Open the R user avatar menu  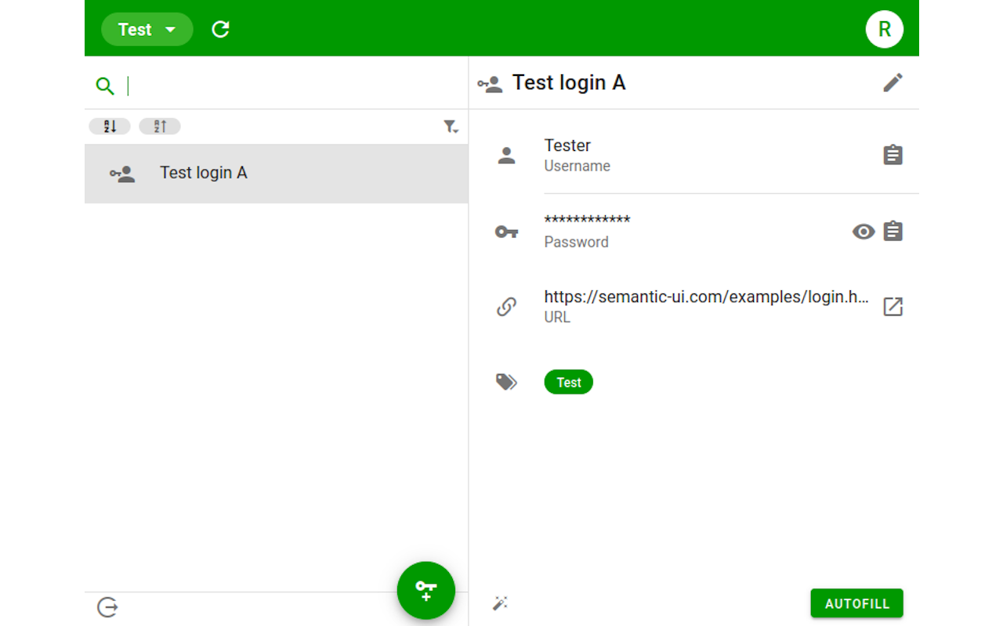(x=884, y=30)
